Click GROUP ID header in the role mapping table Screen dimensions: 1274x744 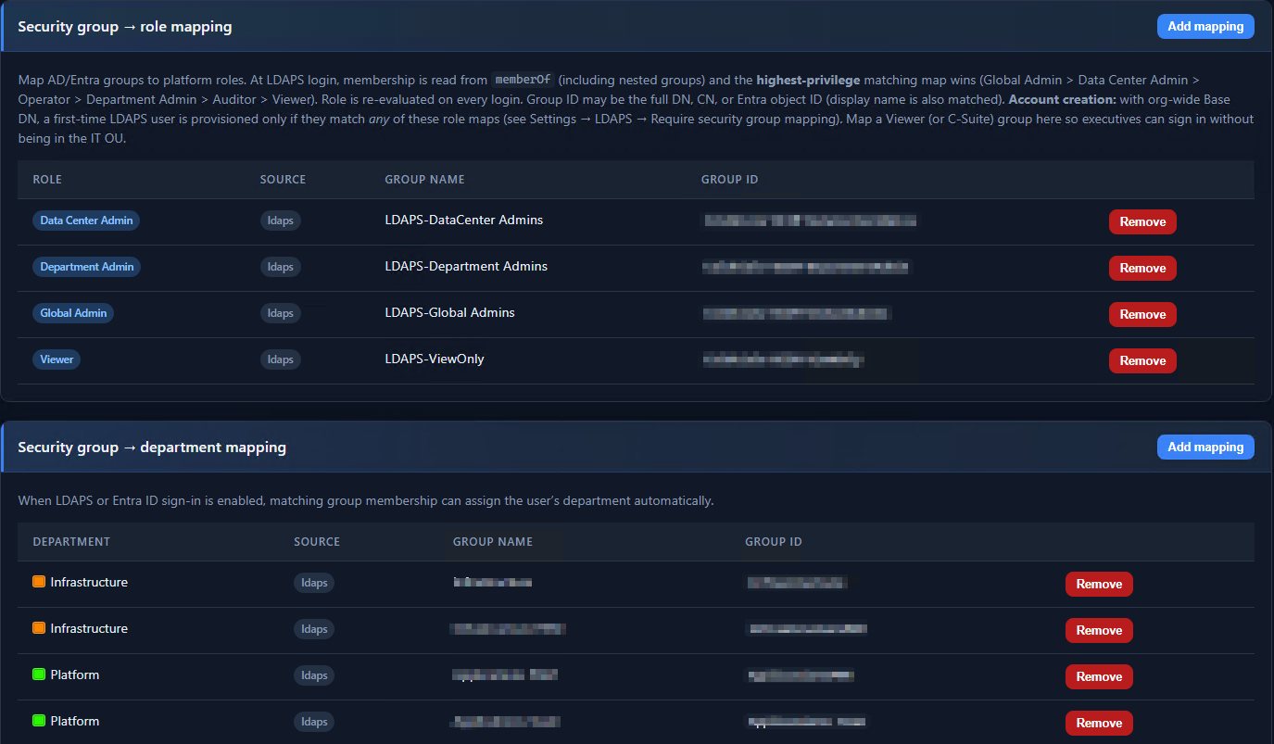point(730,180)
